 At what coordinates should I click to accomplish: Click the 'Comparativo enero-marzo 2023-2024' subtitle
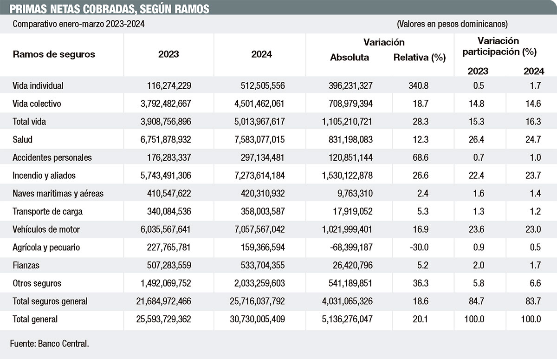coord(78,24)
